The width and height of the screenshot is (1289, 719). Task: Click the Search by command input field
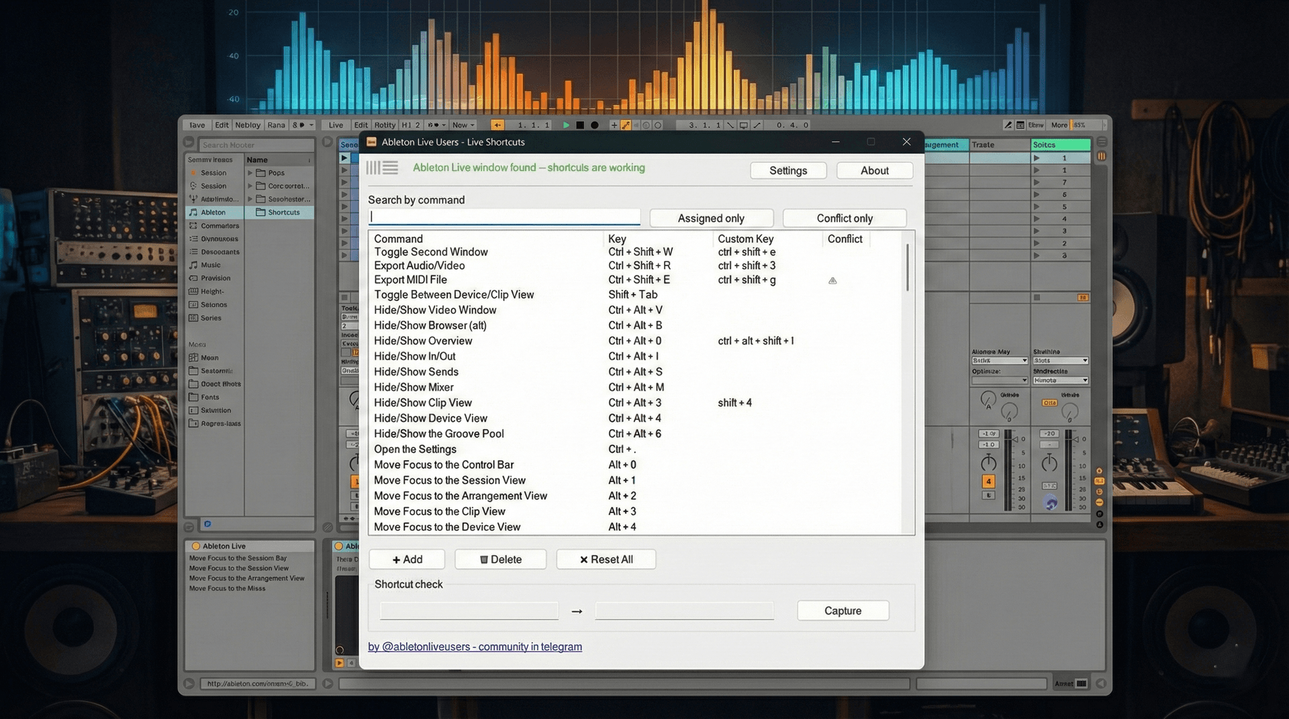504,217
